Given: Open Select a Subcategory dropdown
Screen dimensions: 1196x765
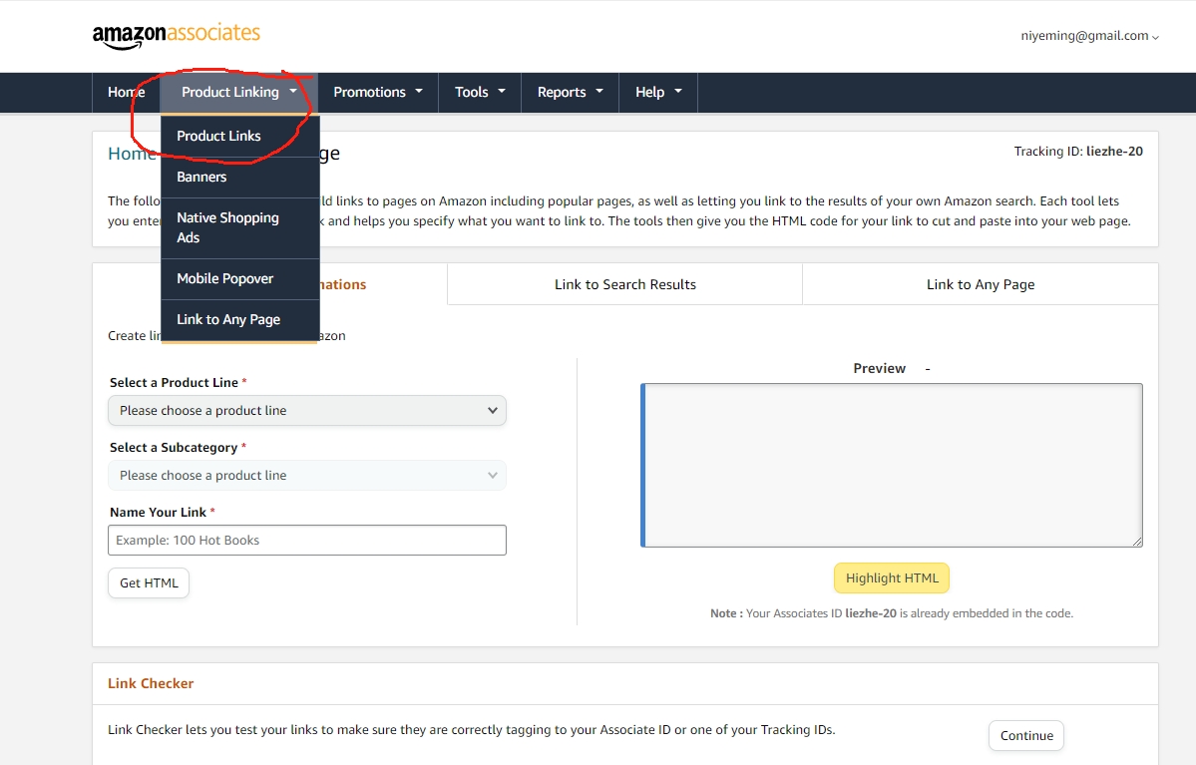Looking at the screenshot, I should [307, 475].
